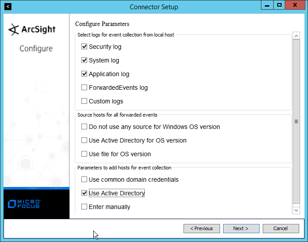
Task: Select Do not use any source option
Action: coord(84,127)
